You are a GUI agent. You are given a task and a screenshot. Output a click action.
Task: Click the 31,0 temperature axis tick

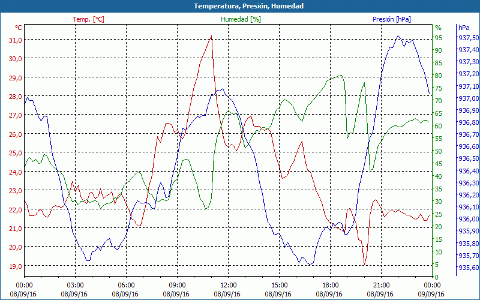coord(16,40)
